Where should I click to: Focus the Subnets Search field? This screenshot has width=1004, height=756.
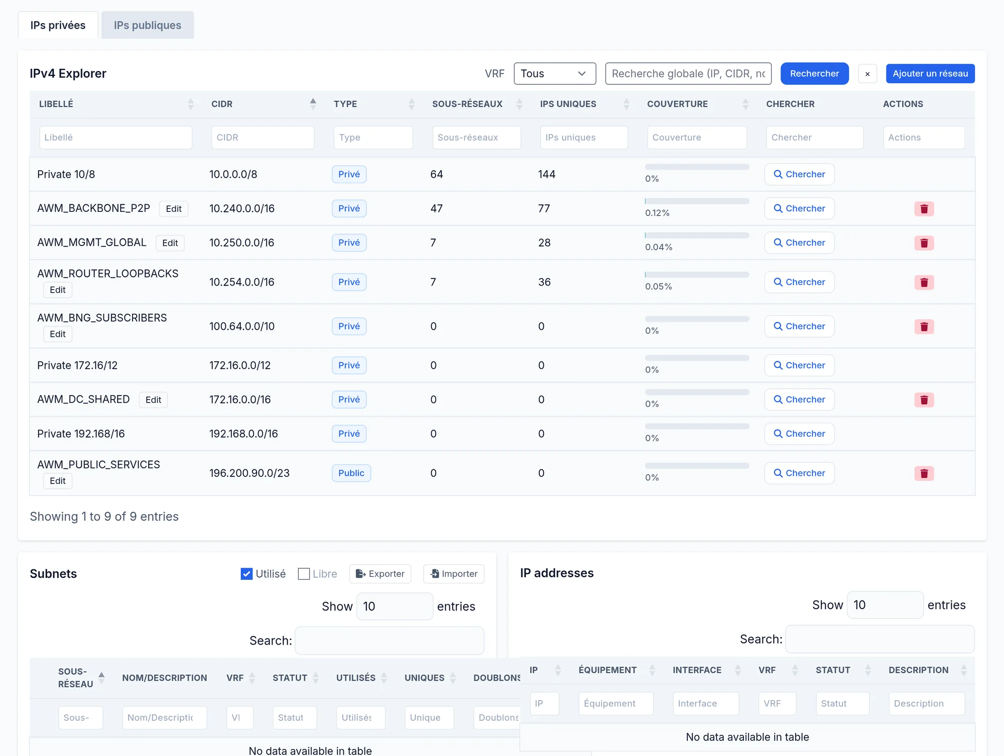tap(390, 641)
